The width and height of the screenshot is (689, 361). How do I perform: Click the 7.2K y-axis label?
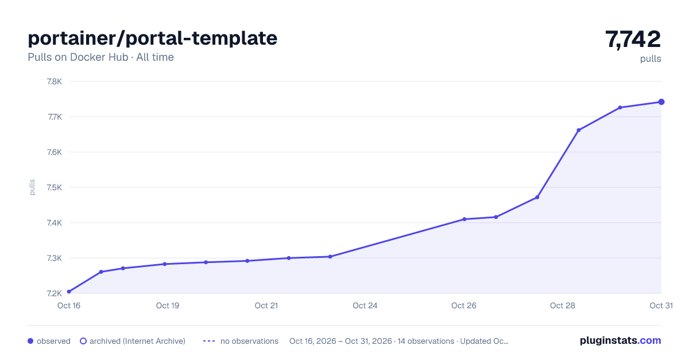[x=54, y=293]
